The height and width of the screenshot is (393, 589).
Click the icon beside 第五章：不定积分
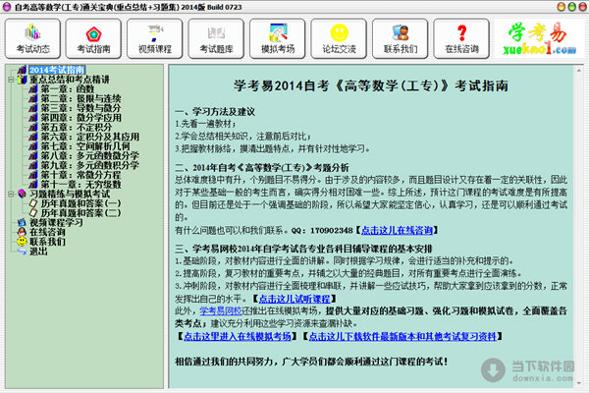[33, 127]
